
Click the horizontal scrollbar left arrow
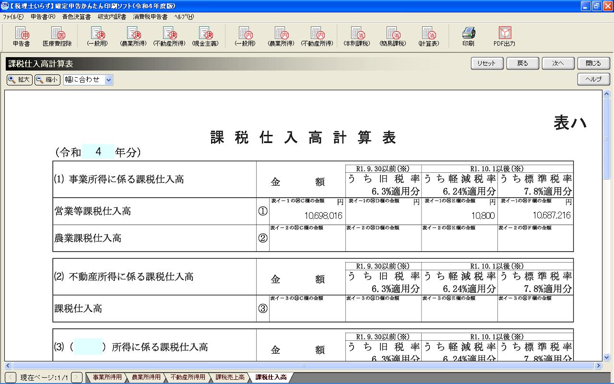(9, 365)
